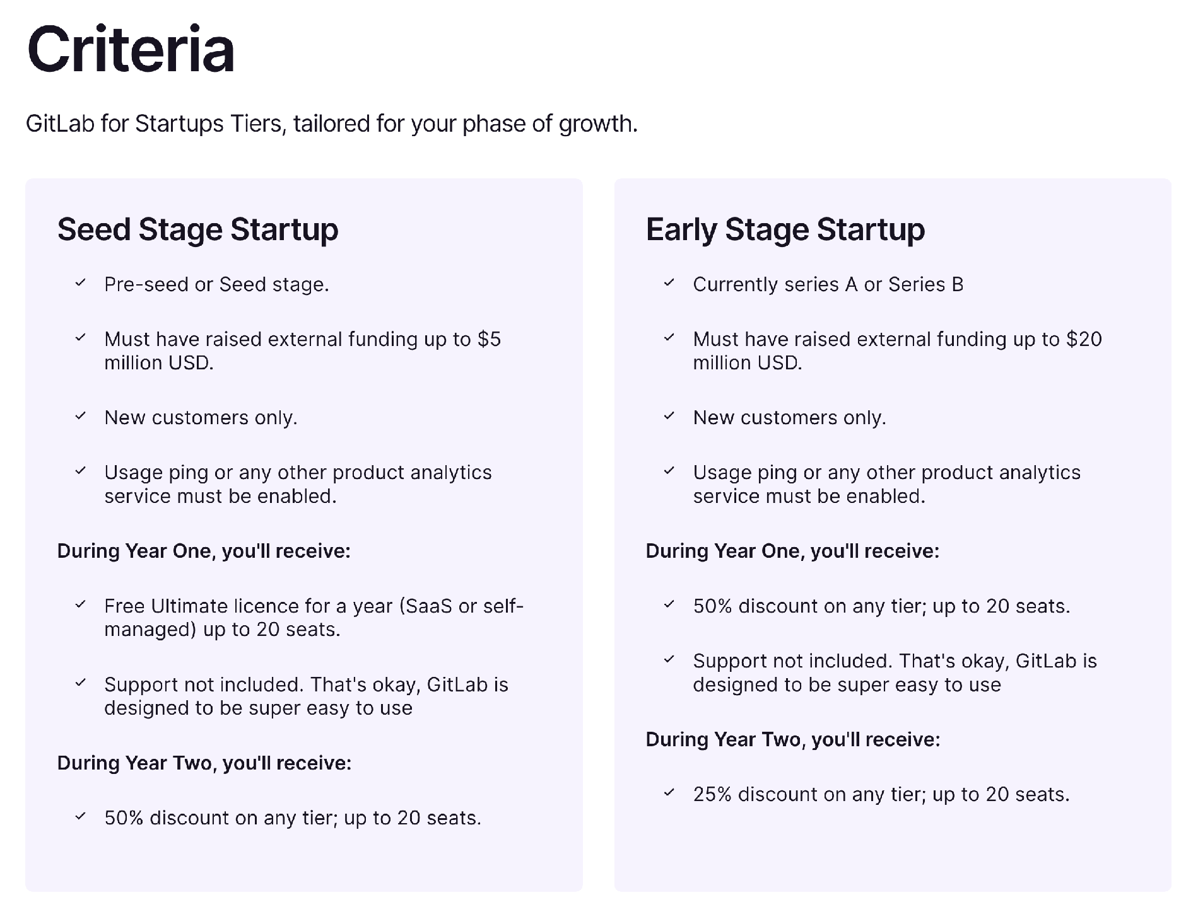The width and height of the screenshot is (1198, 912).
Task: Click checkmark next to $5 million funding item
Action: pos(80,338)
